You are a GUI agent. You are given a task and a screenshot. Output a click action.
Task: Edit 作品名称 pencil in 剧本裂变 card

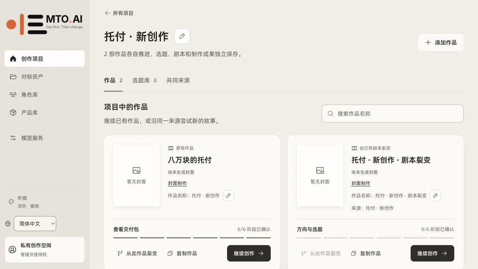pos(435,195)
